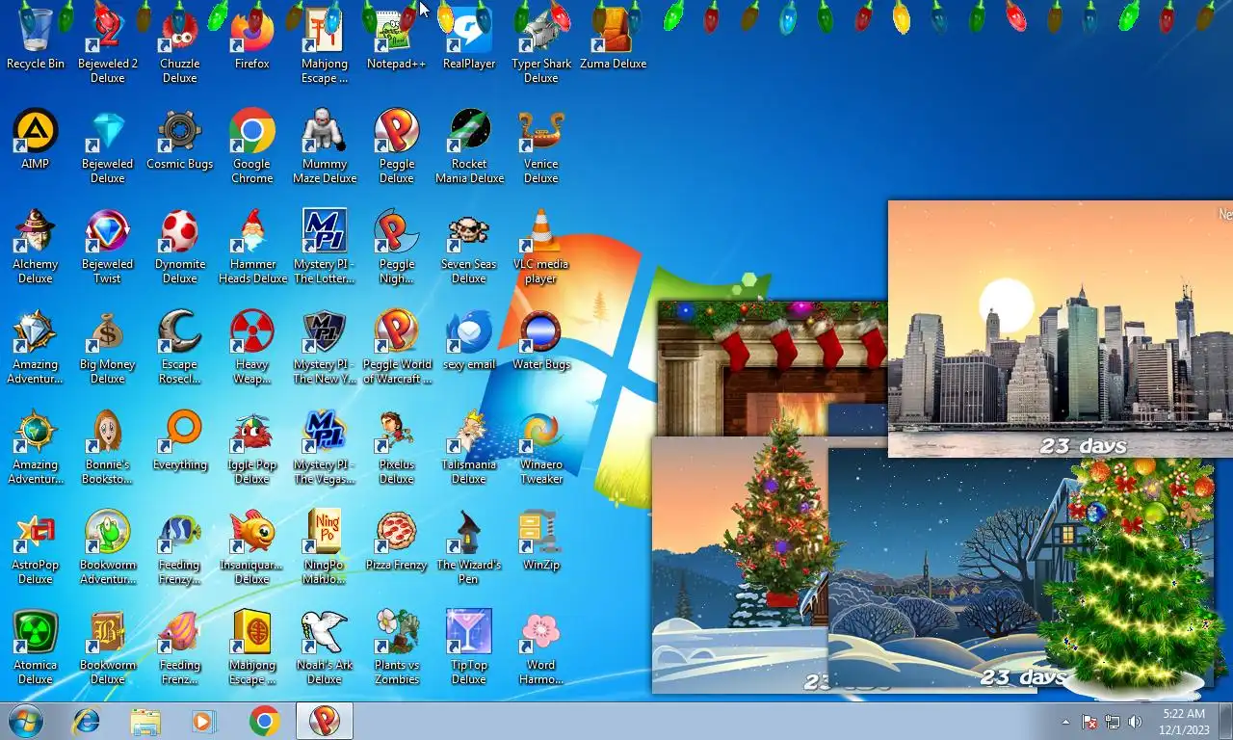Click the Word Harmony flower icon
Image resolution: width=1233 pixels, height=740 pixels.
click(541, 647)
